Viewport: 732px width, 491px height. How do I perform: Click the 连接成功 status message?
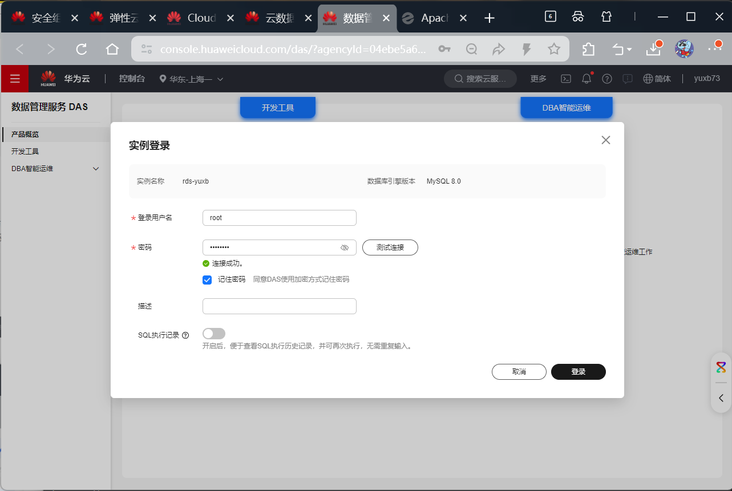click(223, 263)
